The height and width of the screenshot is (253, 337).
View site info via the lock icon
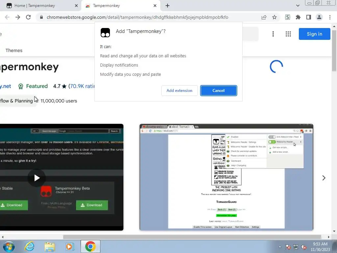[41, 17]
